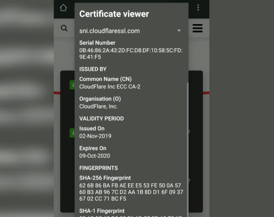The width and height of the screenshot is (274, 217).
Task: Select the organisation value 'CloudFlare, Inc.'
Action: pyautogui.click(x=98, y=106)
